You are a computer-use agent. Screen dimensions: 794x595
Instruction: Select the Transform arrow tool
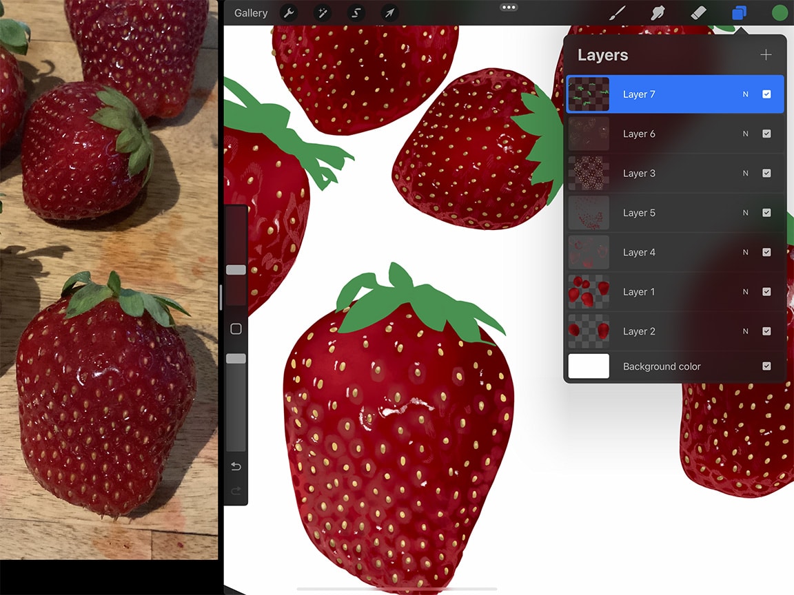tap(389, 12)
